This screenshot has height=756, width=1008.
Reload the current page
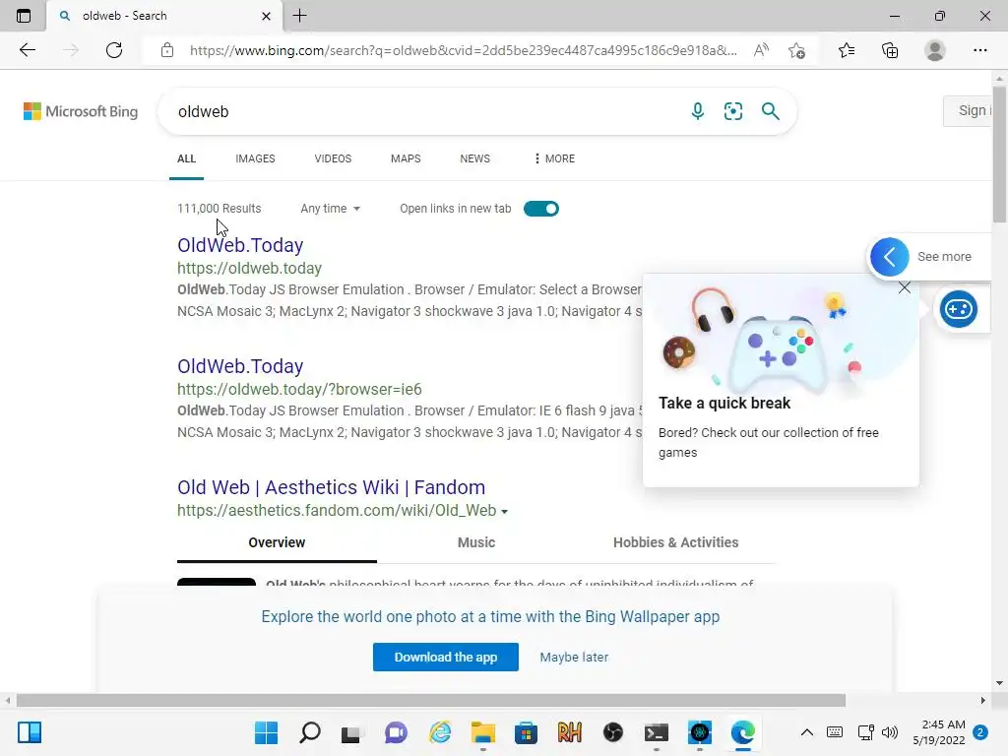tap(114, 50)
